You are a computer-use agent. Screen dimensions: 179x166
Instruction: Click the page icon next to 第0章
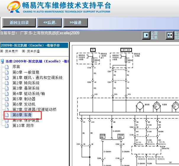7,72
